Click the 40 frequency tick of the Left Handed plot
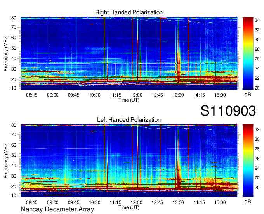264x214 pixels. click(x=14, y=166)
